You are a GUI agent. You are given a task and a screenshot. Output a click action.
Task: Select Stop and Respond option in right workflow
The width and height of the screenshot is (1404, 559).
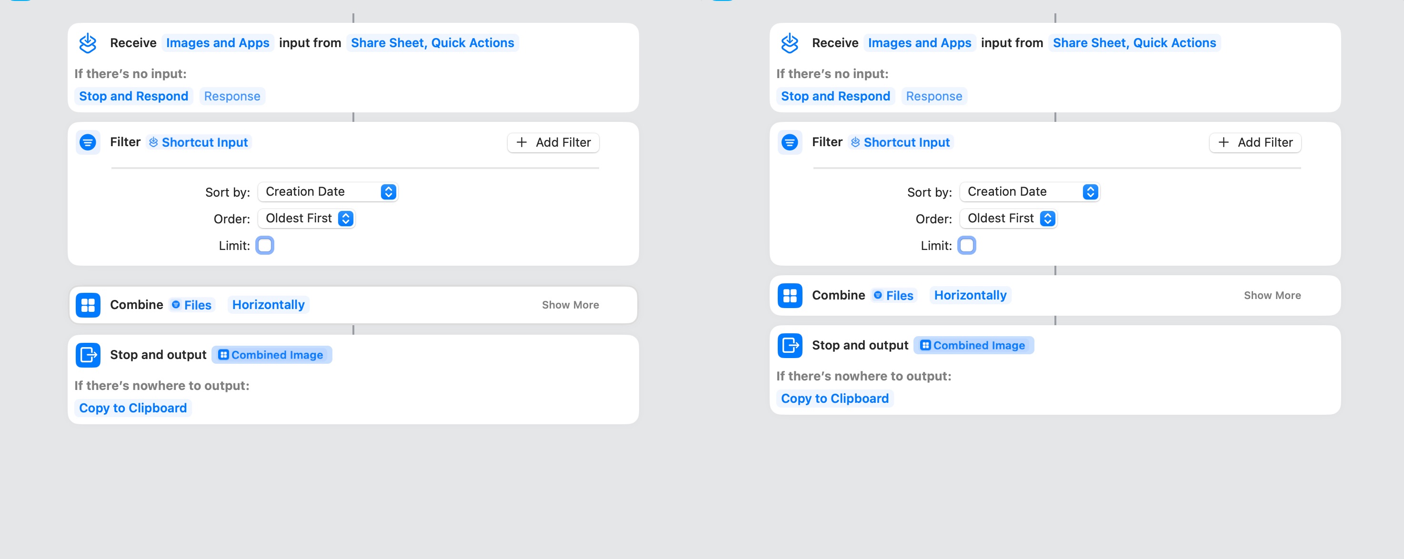(835, 96)
